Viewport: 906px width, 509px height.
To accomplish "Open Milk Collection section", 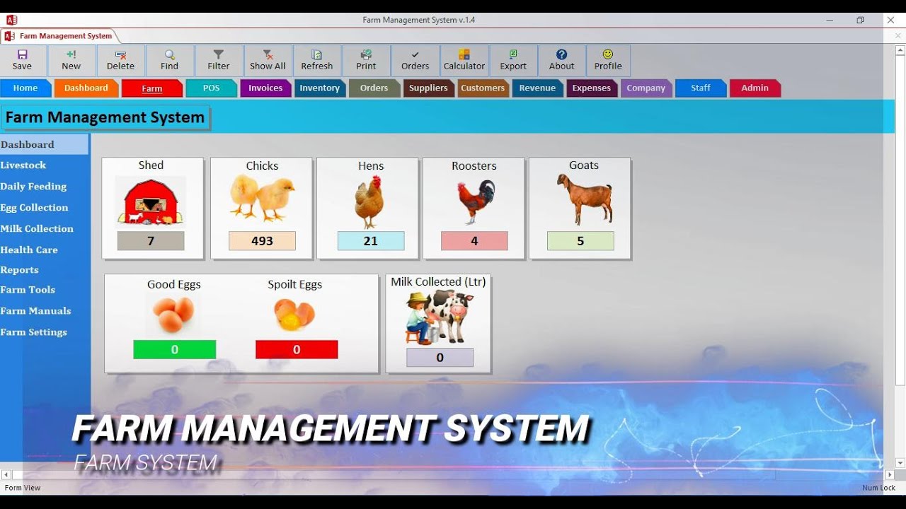I will click(37, 229).
